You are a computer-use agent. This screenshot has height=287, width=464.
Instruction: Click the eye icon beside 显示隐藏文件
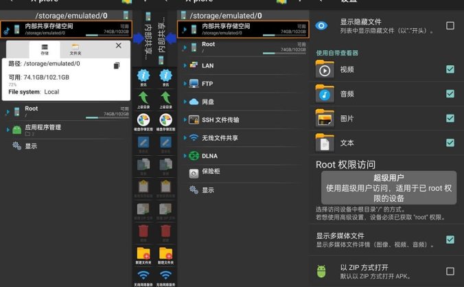[321, 25]
